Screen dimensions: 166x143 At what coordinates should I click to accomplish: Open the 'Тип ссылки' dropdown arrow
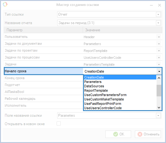(158, 14)
